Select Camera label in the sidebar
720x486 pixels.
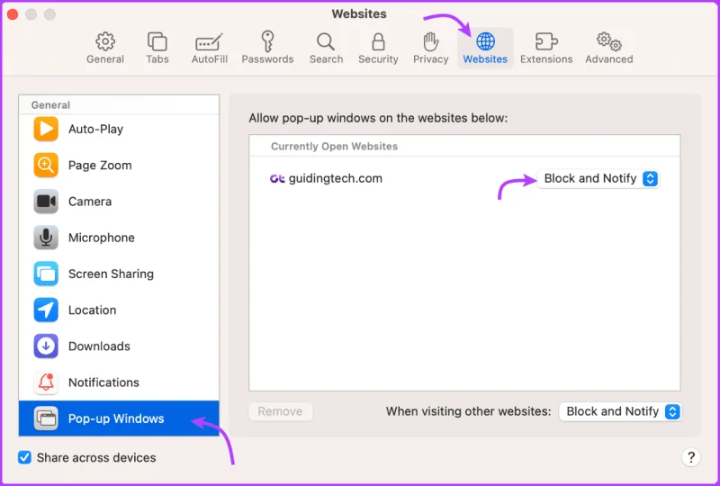[x=90, y=202]
